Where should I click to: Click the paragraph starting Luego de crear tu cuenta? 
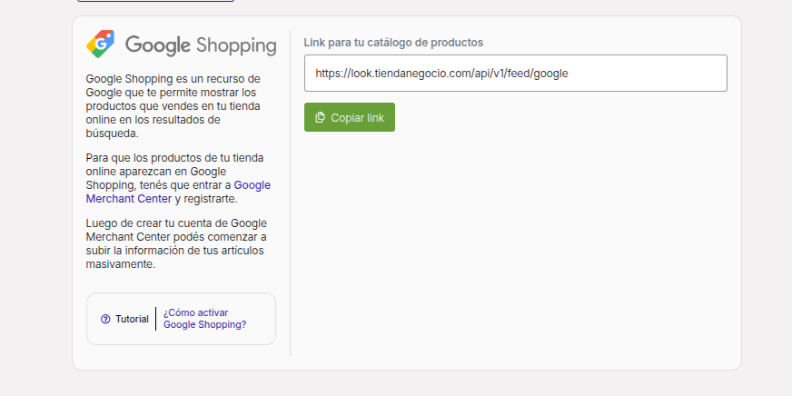tap(176, 243)
